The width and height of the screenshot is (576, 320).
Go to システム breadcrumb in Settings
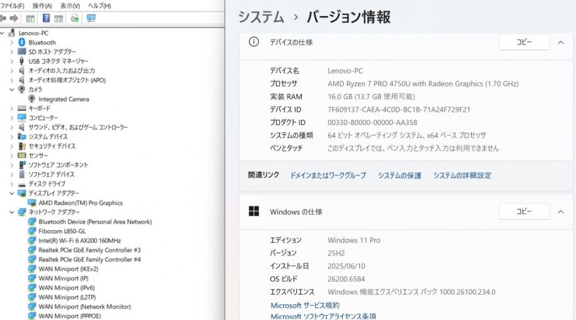pyautogui.click(x=261, y=17)
